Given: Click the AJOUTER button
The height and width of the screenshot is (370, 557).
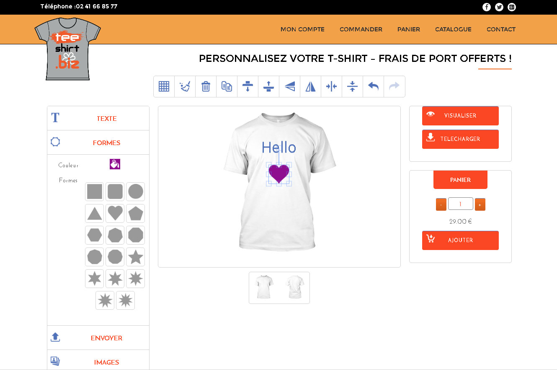Looking at the screenshot, I should 460,240.
